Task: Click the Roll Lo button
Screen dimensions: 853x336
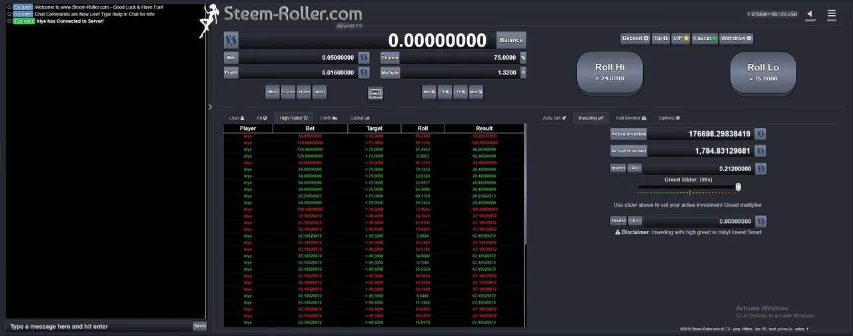Action: click(x=763, y=72)
